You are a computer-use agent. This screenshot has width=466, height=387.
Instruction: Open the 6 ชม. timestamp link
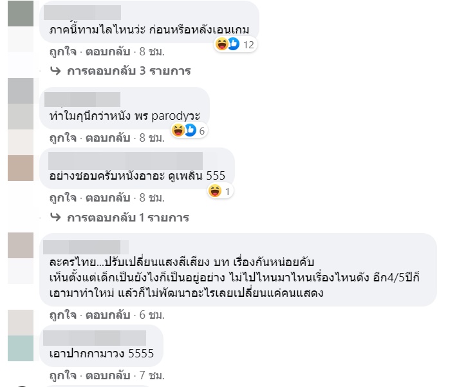[152, 315]
